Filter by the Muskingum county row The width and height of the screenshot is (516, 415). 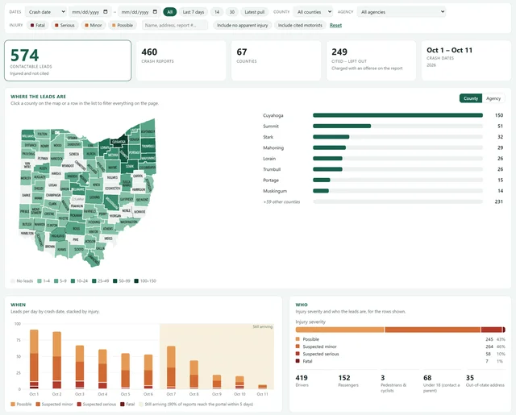[x=383, y=191]
